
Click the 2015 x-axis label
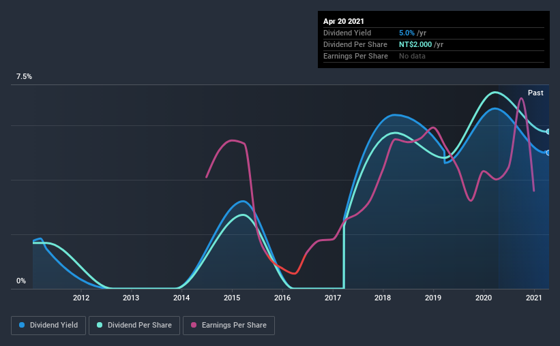[232, 298]
